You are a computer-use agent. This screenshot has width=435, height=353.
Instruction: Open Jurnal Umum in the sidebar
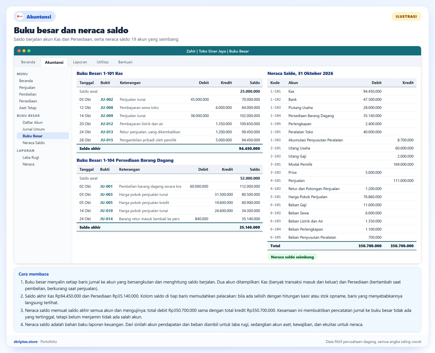click(x=34, y=129)
